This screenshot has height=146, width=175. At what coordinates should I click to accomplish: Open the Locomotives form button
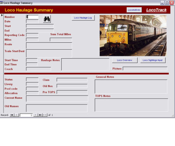coord(134,10)
